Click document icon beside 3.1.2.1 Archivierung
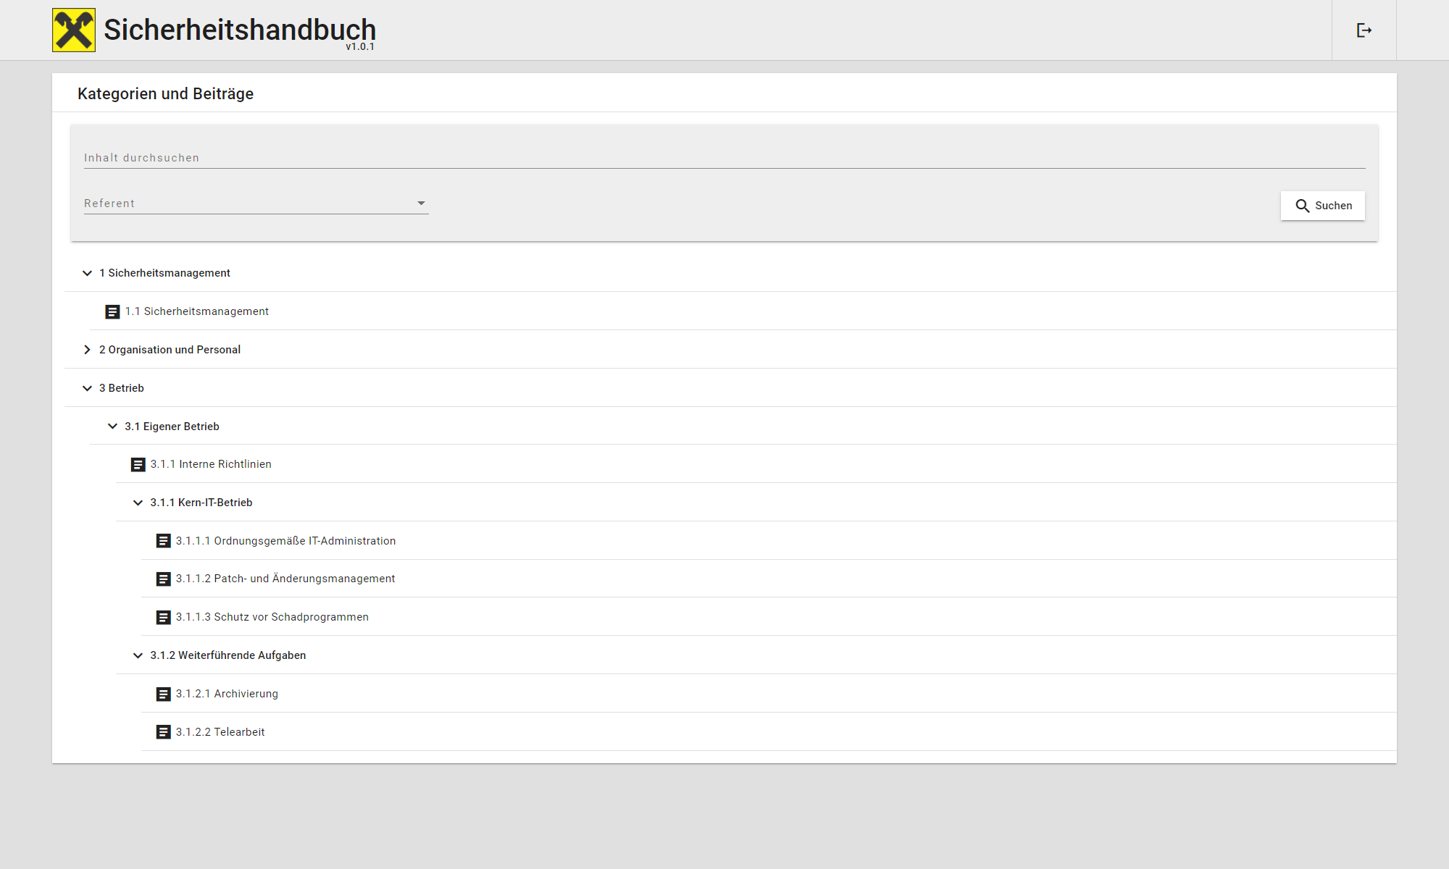Screen dimensions: 1449x869 pyautogui.click(x=164, y=694)
